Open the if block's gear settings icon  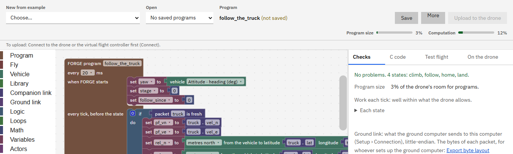pyautogui.click(x=132, y=113)
